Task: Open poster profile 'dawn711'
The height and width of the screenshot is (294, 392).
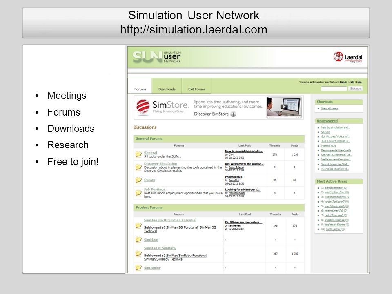Action: tap(234, 180)
